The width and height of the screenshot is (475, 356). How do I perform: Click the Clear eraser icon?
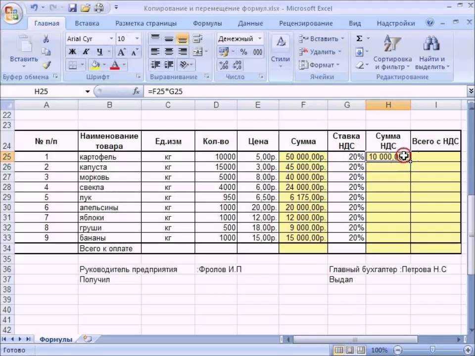pyautogui.click(x=359, y=65)
